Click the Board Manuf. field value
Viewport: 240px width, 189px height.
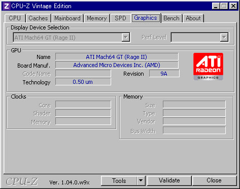117,65
